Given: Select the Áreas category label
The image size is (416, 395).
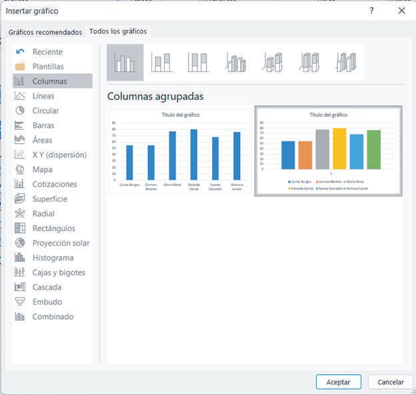Looking at the screenshot, I should (43, 140).
